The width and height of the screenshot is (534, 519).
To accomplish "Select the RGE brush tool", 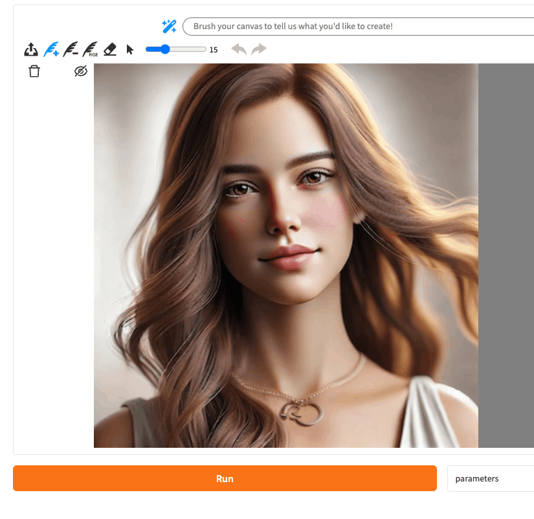I will click(x=91, y=49).
